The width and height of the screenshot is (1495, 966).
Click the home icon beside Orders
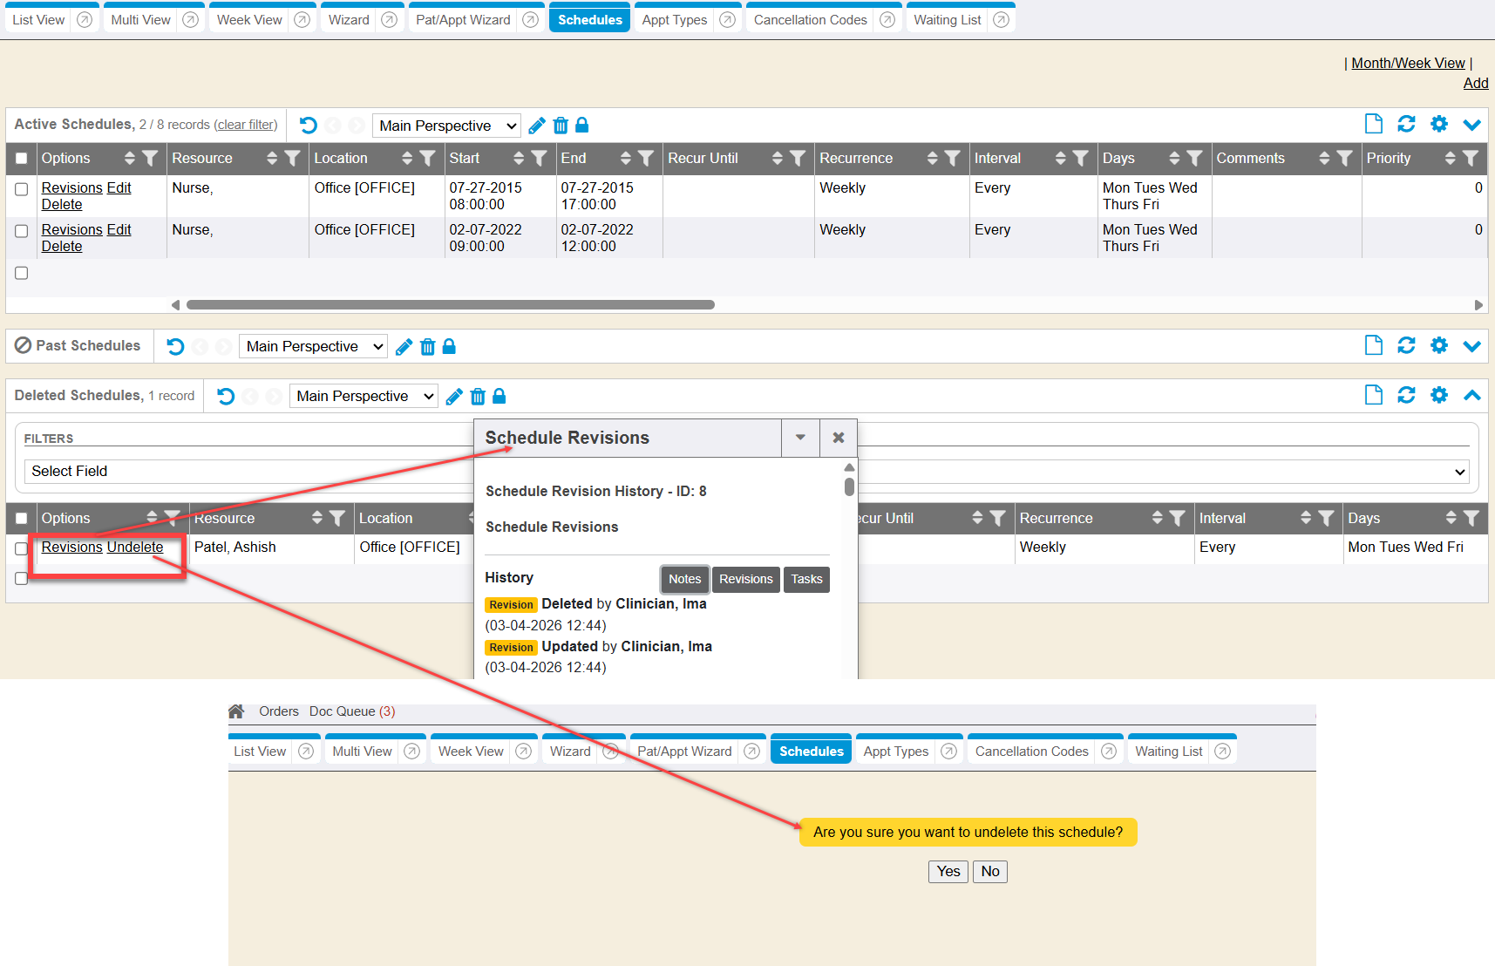point(236,711)
